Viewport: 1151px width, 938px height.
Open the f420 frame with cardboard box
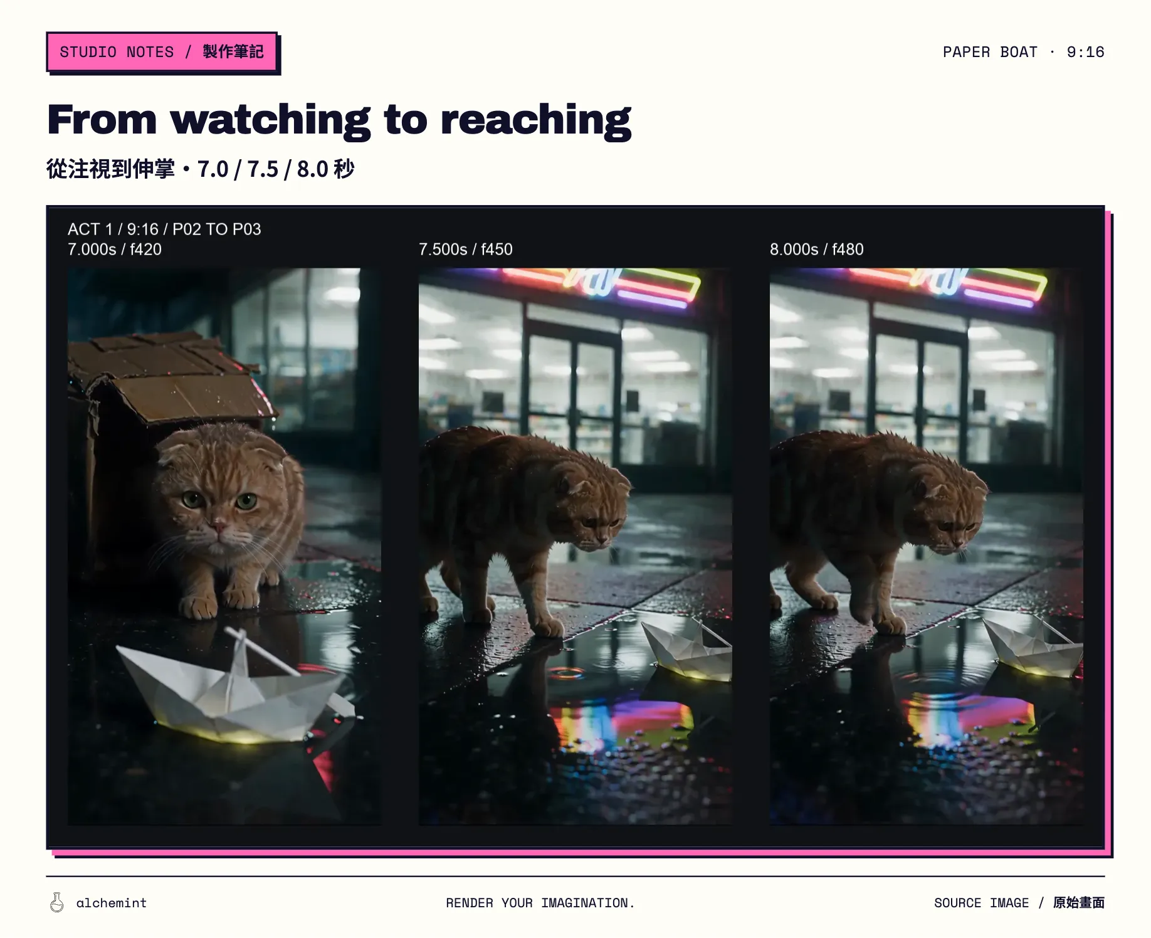[x=224, y=546]
